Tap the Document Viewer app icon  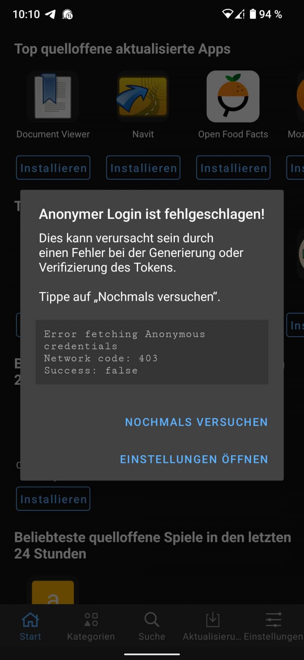pos(53,96)
